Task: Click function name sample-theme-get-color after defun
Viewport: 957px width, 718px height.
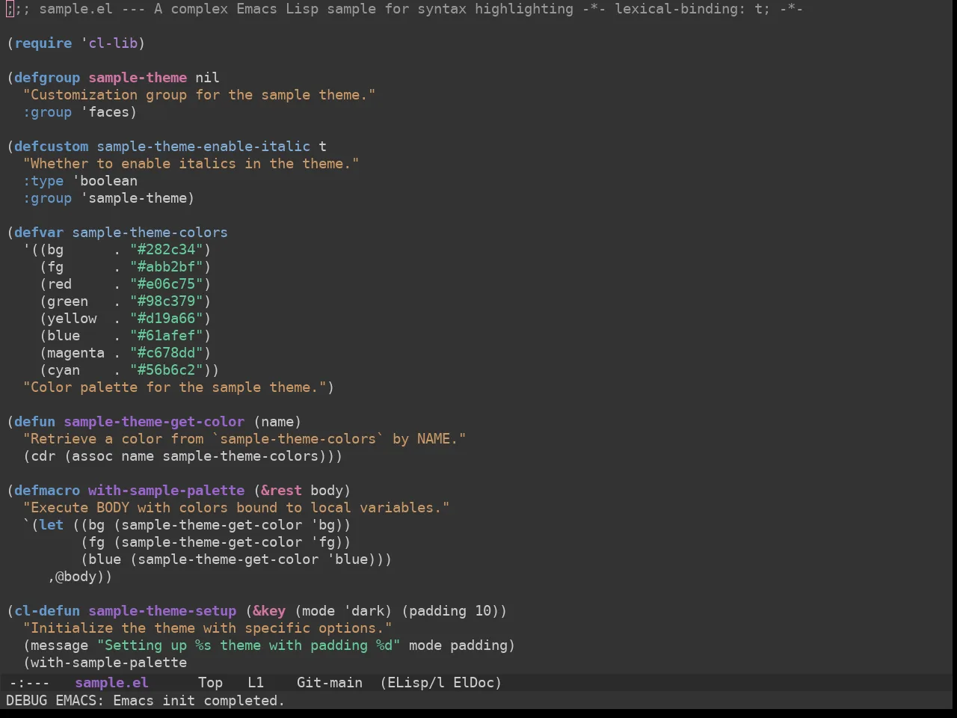Action: pos(154,422)
